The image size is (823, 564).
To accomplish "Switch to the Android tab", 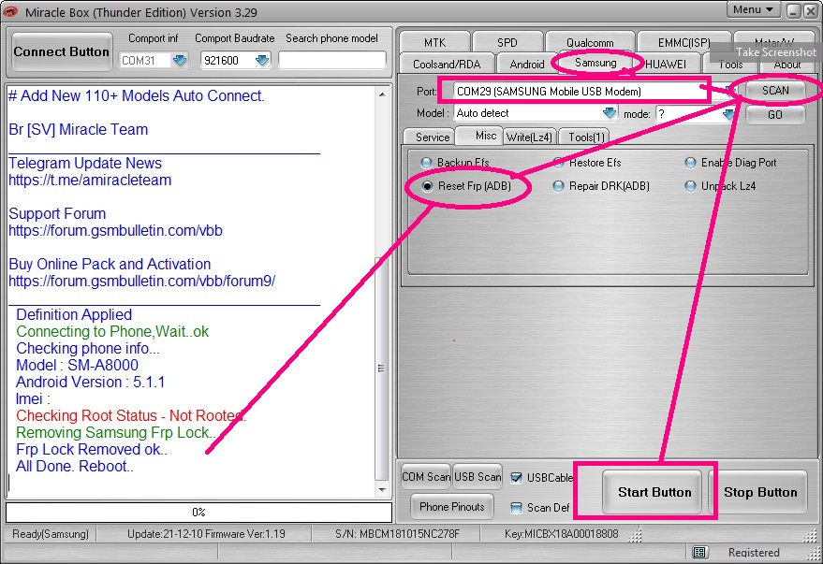I will click(x=526, y=64).
